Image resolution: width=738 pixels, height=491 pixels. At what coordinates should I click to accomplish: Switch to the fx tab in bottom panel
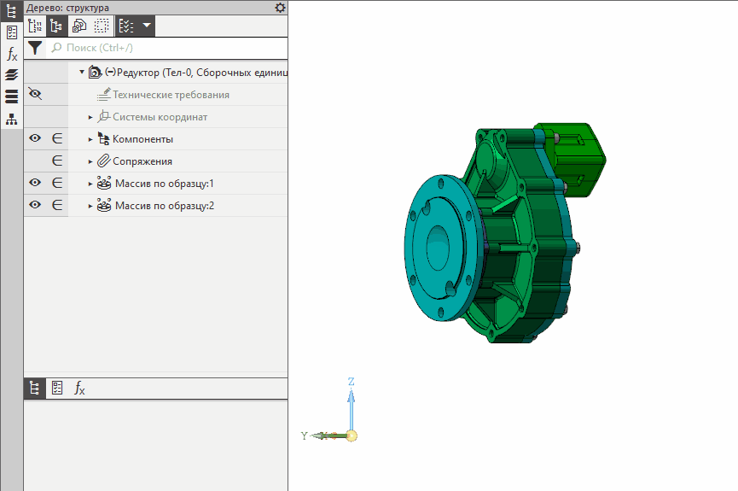point(79,389)
